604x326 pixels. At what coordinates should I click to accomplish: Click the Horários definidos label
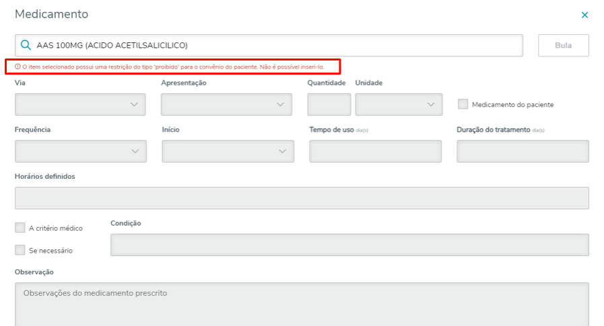[x=44, y=177]
